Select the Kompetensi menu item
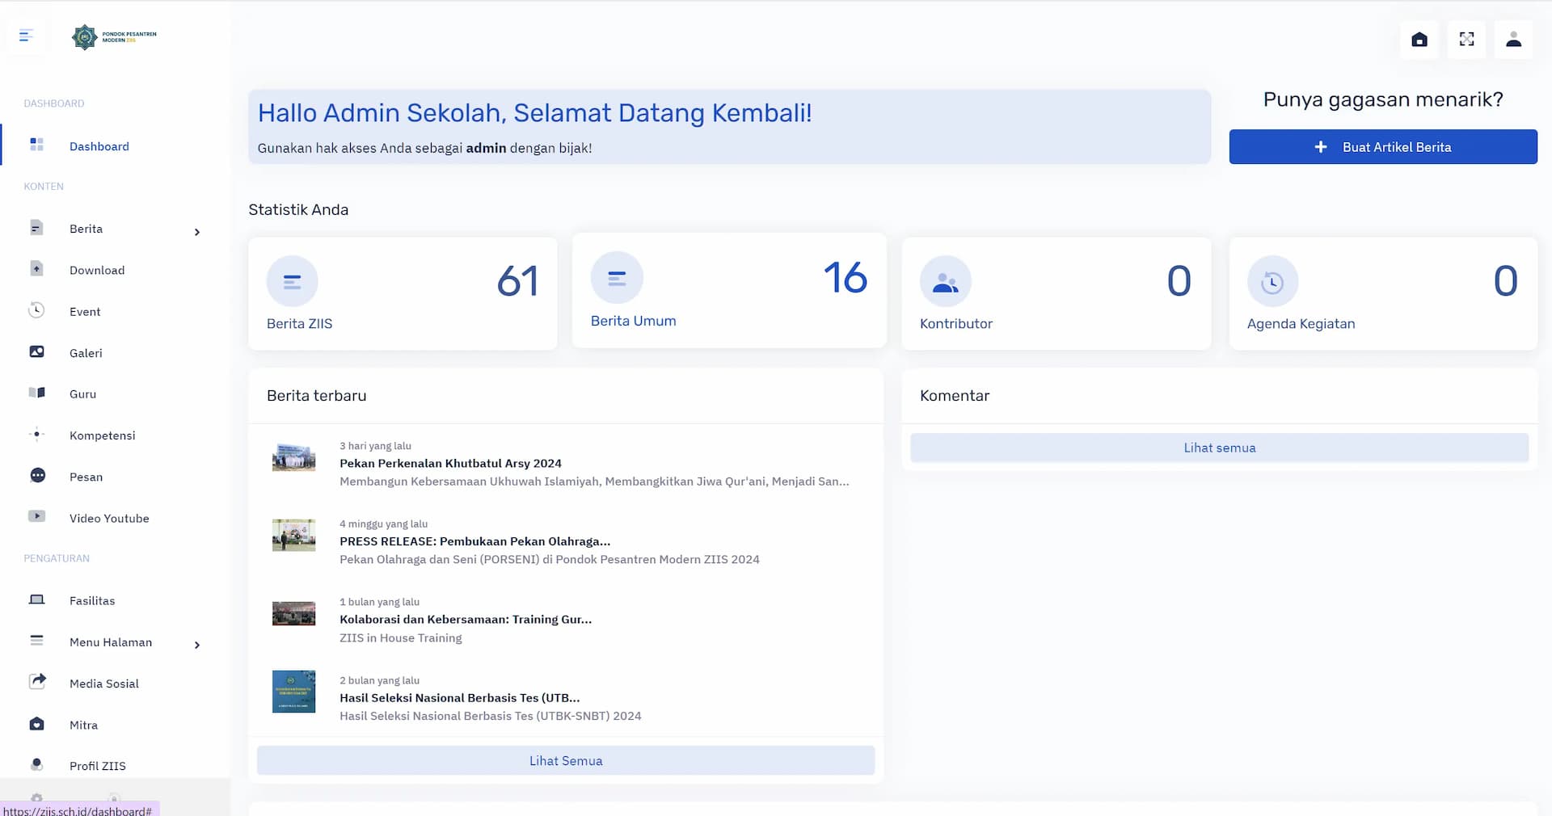 (103, 435)
